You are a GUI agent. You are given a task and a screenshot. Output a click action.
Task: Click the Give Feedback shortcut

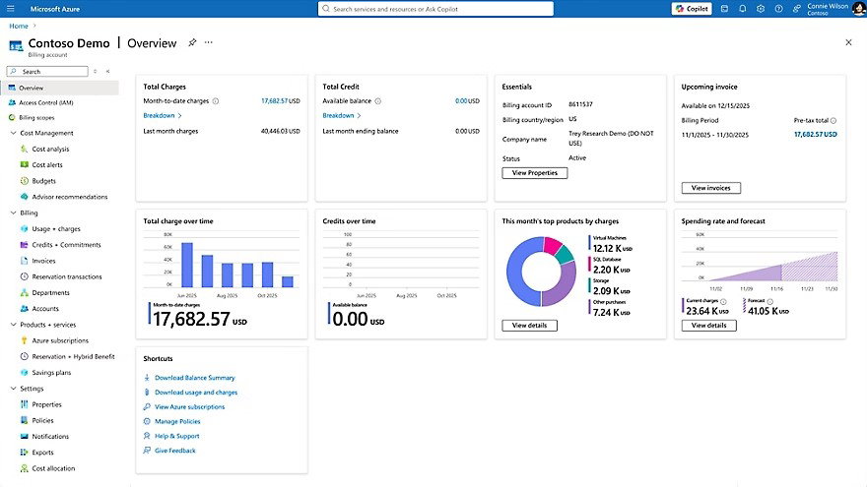pyautogui.click(x=174, y=451)
